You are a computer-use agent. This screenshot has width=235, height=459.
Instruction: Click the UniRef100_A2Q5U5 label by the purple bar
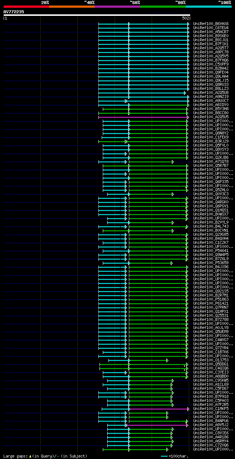211,117
